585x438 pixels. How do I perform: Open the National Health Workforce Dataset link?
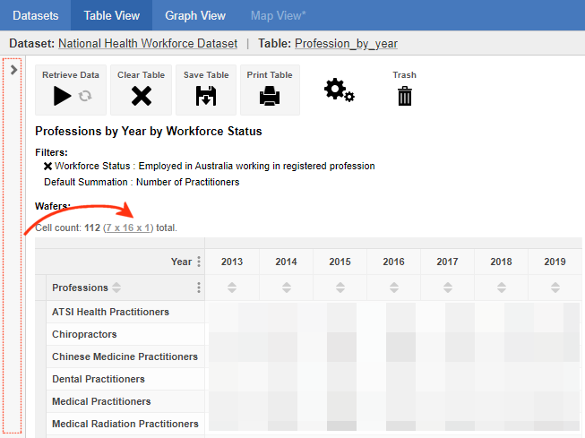point(148,43)
